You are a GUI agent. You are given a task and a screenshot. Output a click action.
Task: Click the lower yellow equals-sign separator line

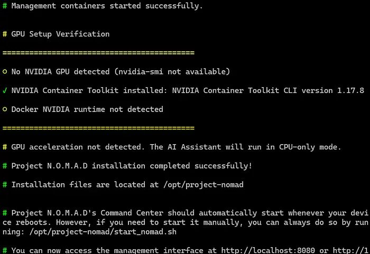coord(99,128)
